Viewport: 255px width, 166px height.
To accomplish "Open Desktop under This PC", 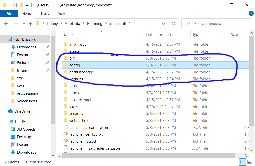I will pyautogui.click(x=24, y=137).
